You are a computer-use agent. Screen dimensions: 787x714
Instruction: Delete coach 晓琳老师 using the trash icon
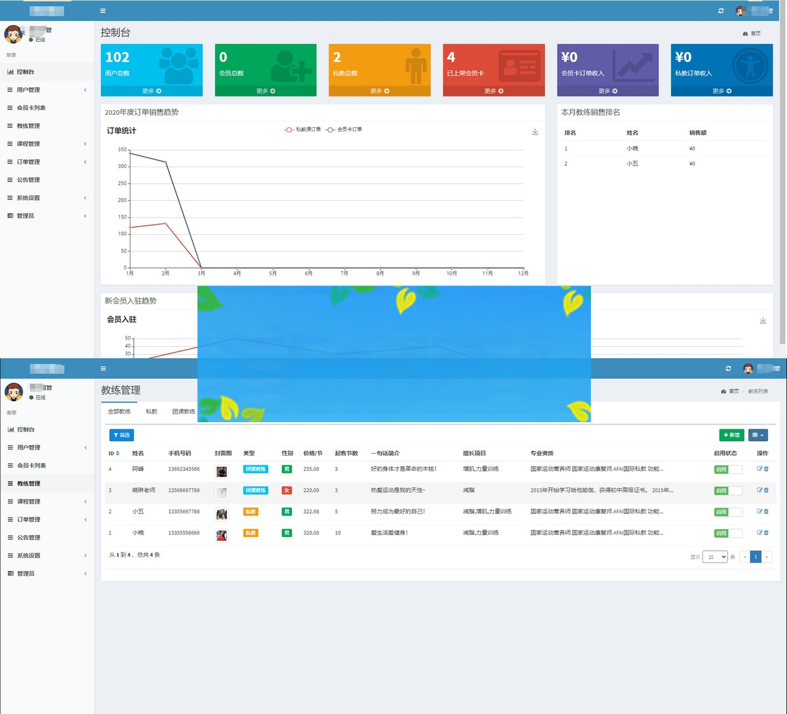[x=766, y=490]
